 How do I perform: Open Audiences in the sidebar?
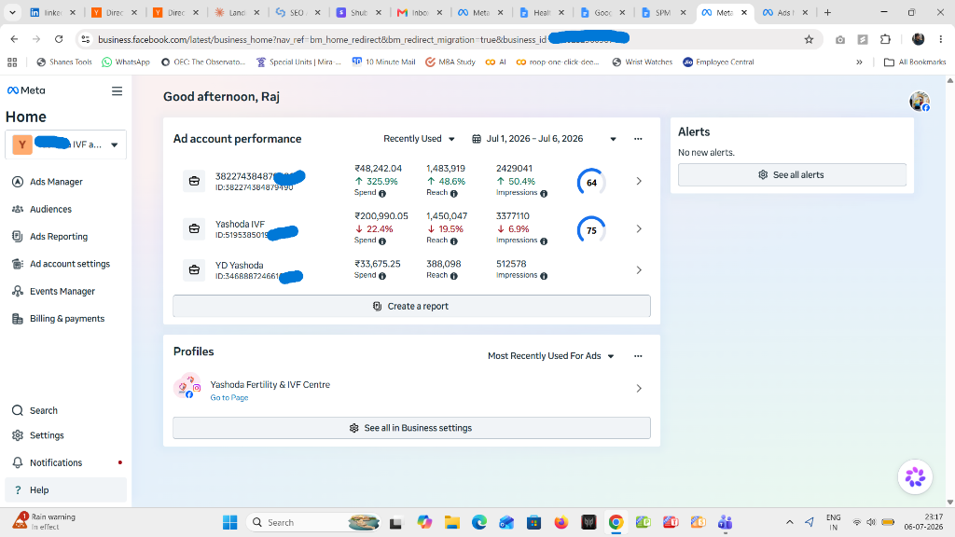pyautogui.click(x=50, y=209)
